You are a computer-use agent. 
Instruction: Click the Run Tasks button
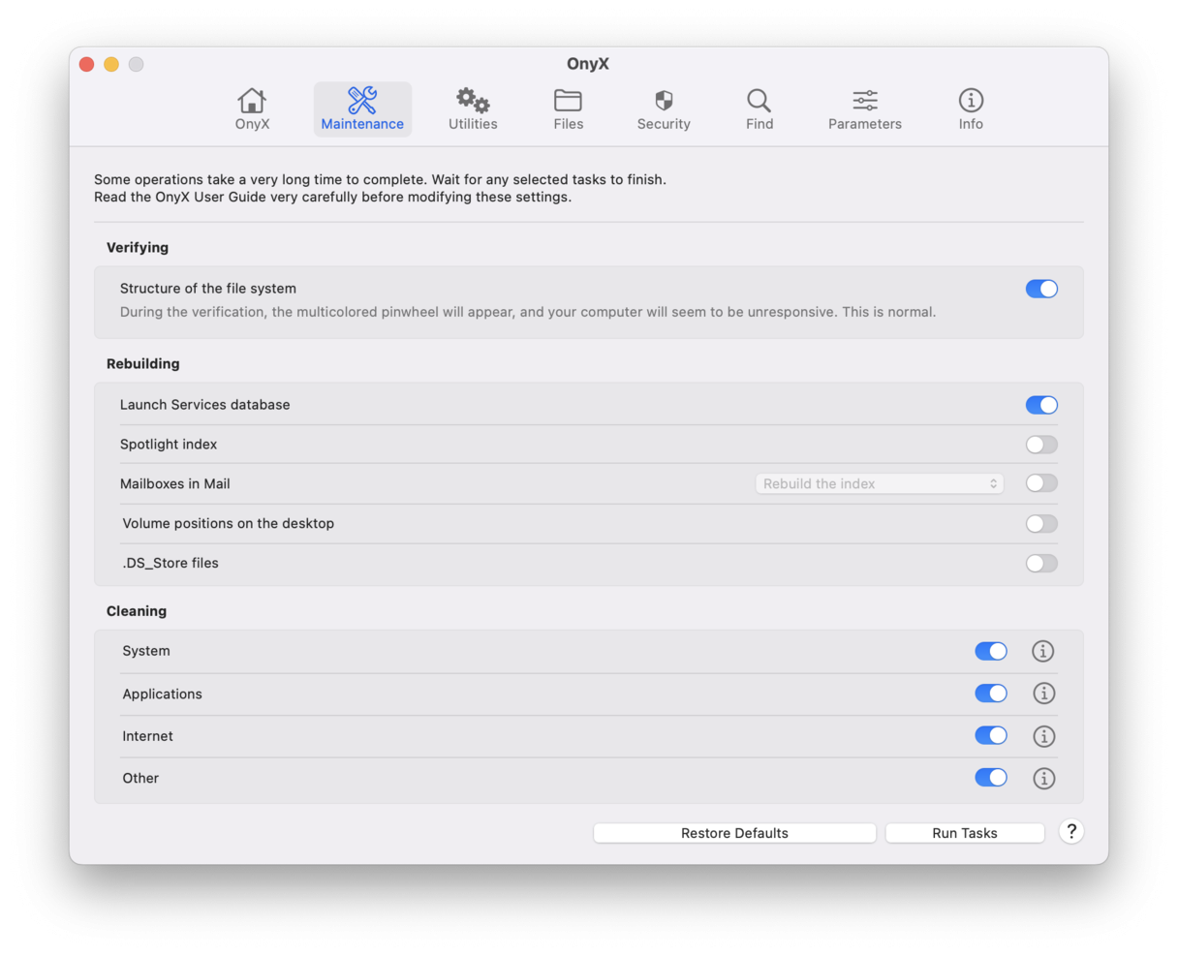[964, 832]
